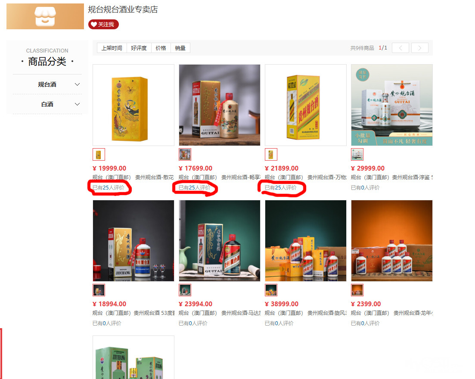The height and width of the screenshot is (379, 475).
Task: Click the store logo icon
Action: click(x=45, y=16)
